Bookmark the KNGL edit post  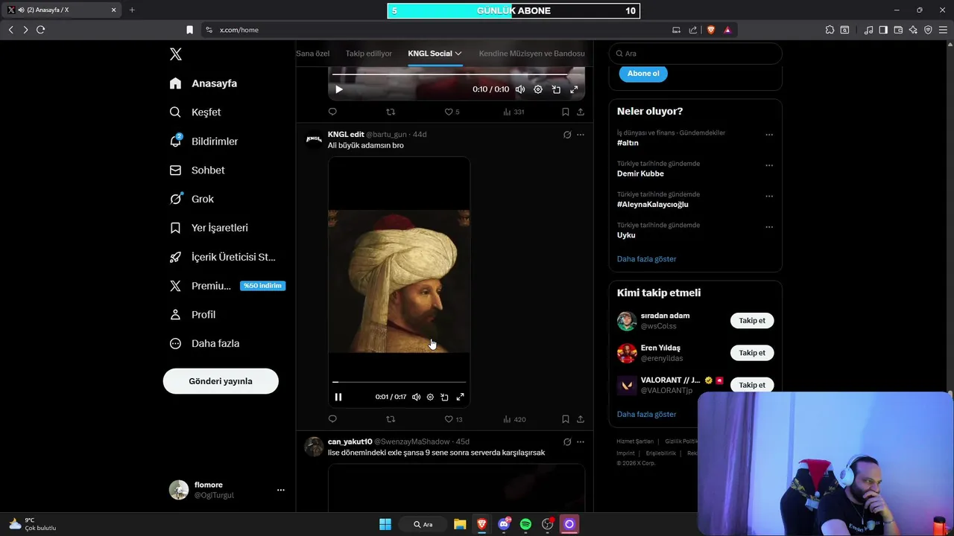click(565, 419)
